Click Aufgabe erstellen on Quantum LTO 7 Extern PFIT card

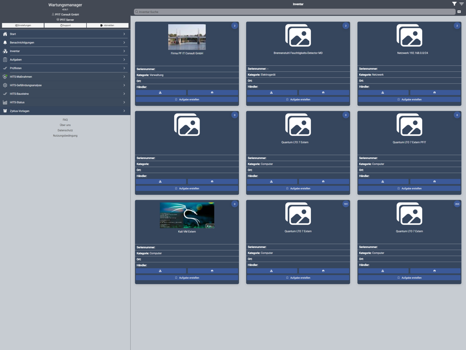click(410, 189)
